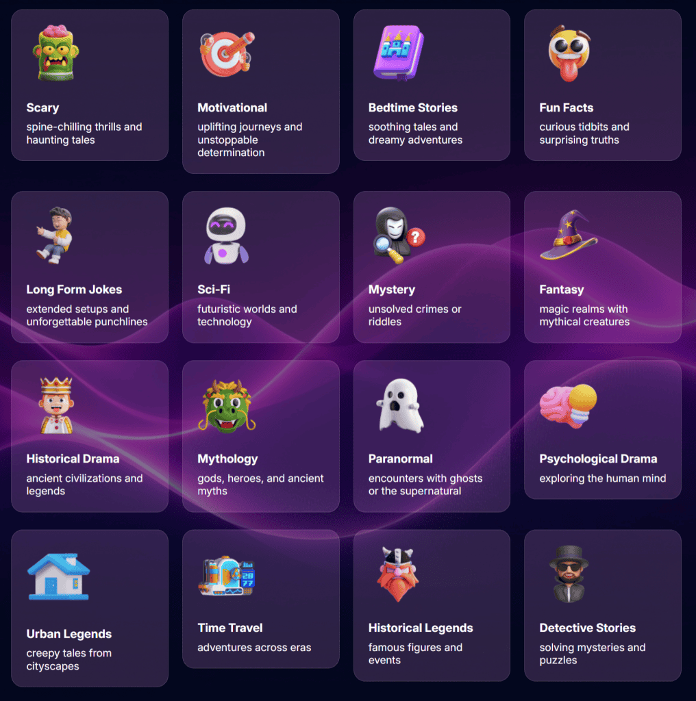Viewport: 696px width, 701px height.
Task: Select the target and dart Motivational icon
Action: click(227, 53)
